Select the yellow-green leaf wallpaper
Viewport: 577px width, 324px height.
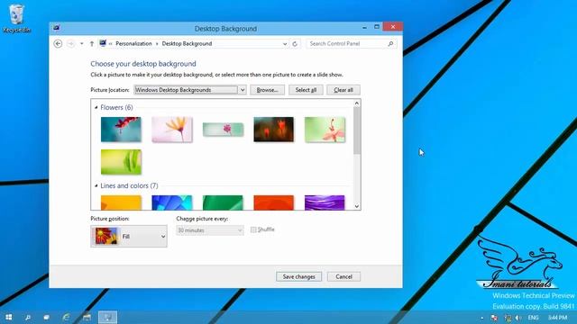121,162
